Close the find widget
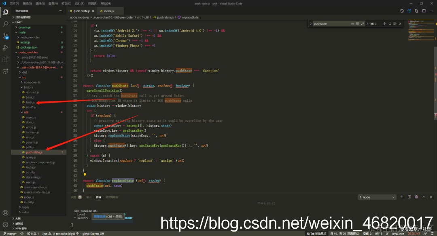Viewport: 437px width, 236px height. pyautogui.click(x=400, y=24)
